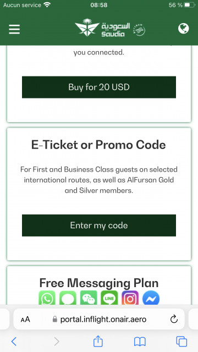The width and height of the screenshot is (198, 352).
Task: Tap the Facebook Messenger icon
Action: 151,298
